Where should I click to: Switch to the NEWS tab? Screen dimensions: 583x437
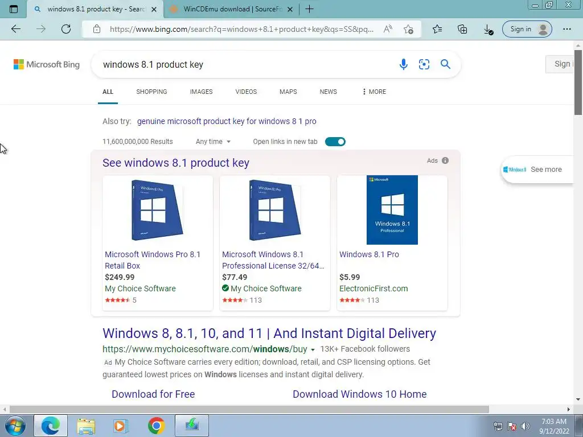[x=329, y=92]
